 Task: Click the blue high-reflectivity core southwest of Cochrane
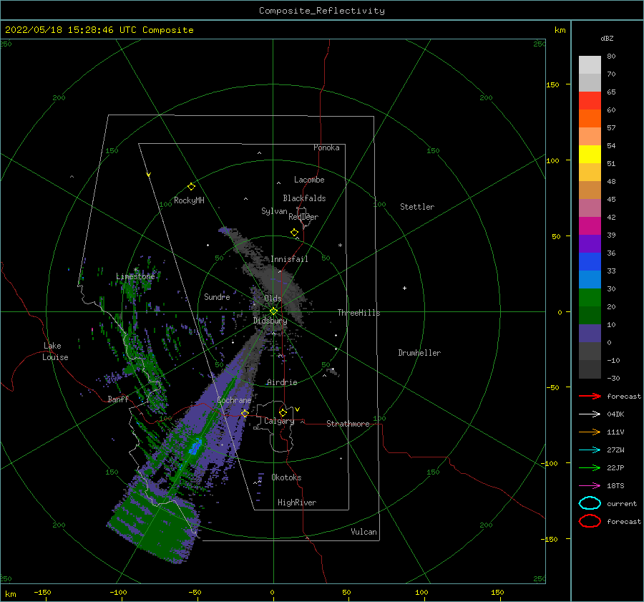coord(195,446)
